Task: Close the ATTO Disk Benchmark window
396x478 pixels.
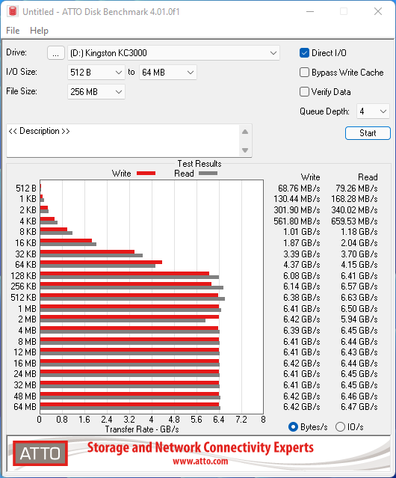Action: (378, 11)
